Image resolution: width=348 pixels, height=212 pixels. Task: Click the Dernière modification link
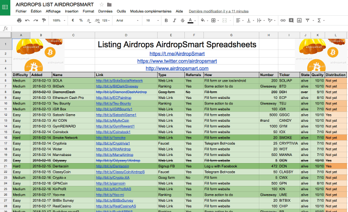(x=219, y=11)
